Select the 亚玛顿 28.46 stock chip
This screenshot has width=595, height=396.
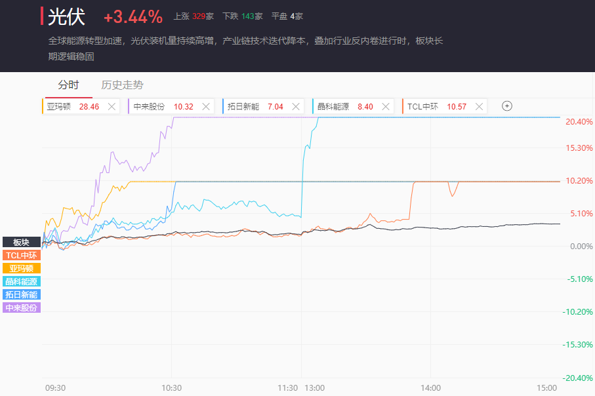pos(72,106)
